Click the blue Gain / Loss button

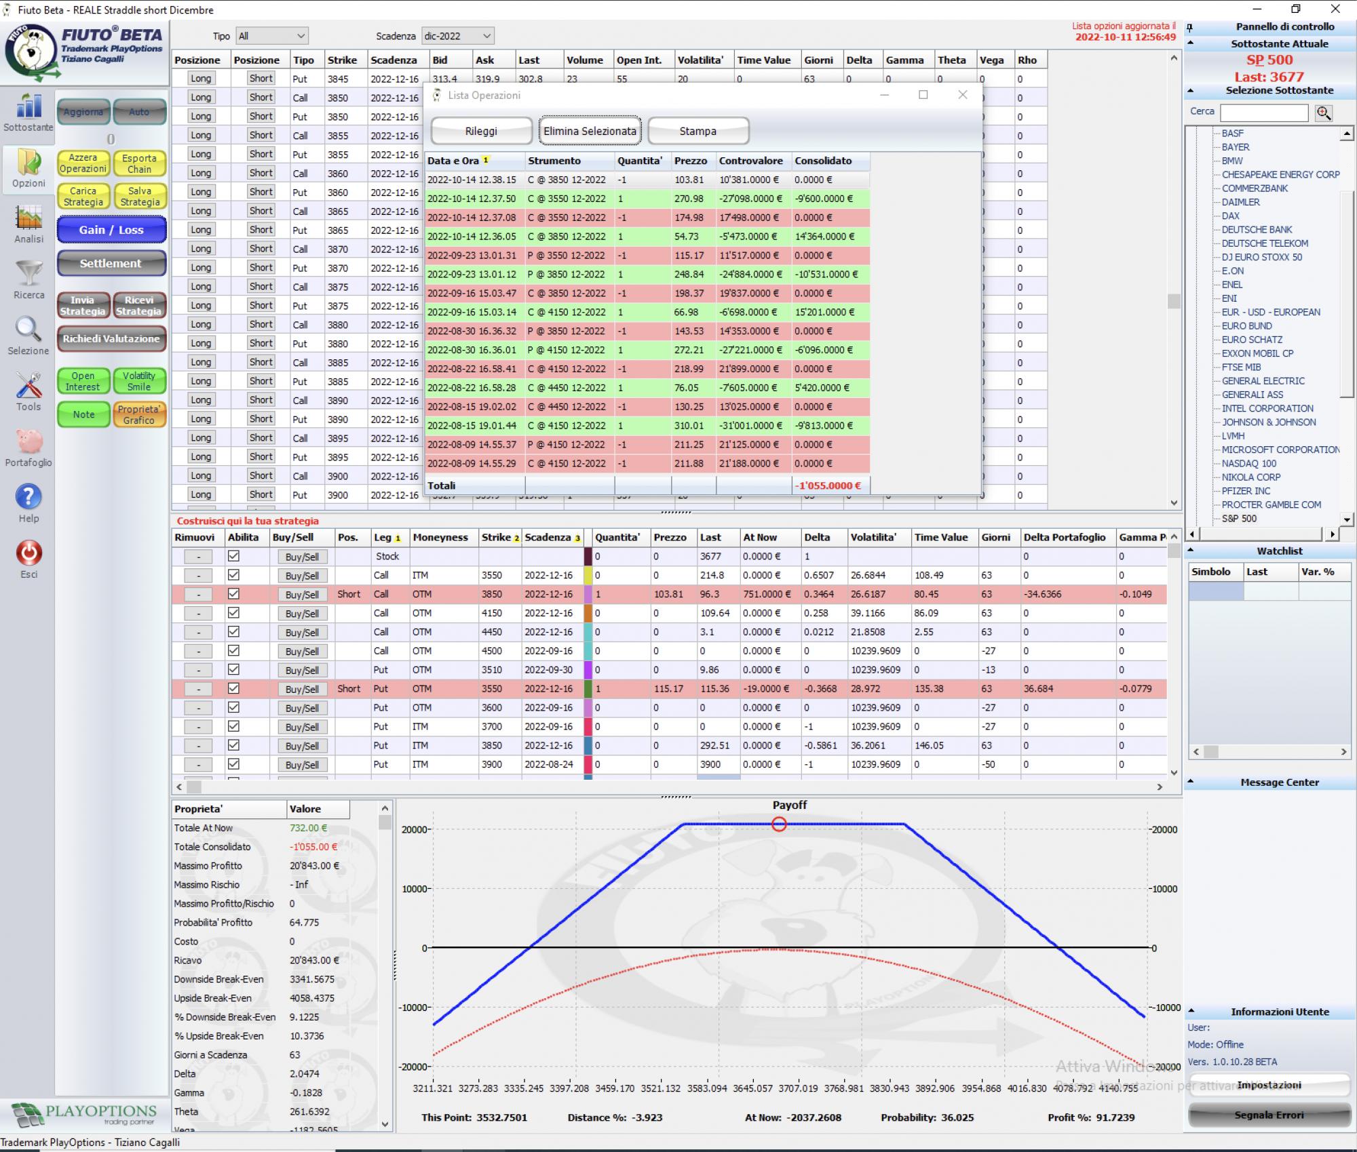(111, 230)
